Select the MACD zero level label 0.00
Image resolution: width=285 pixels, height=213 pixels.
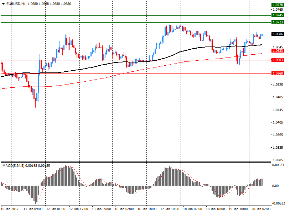(275, 186)
